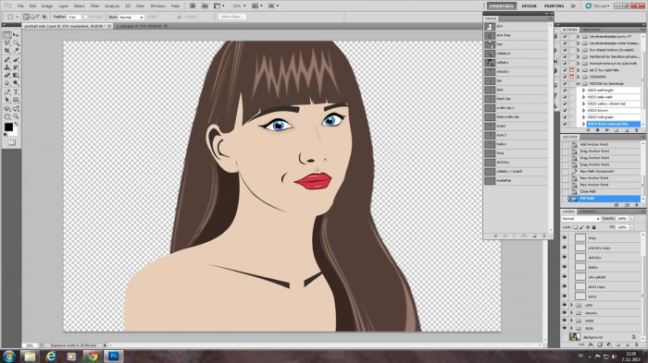Image resolution: width=648 pixels, height=363 pixels.
Task: Expand the HAIR layer group
Action: click(572, 321)
